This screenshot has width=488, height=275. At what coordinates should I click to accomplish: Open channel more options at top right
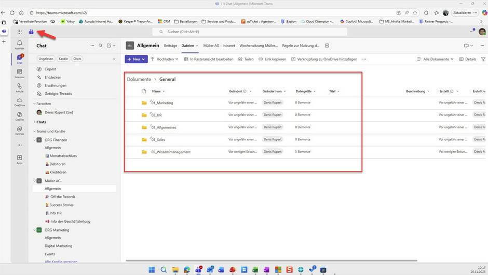[x=482, y=46]
